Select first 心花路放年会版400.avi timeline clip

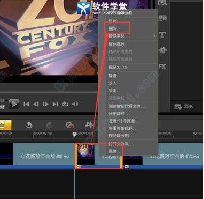pos(44,154)
